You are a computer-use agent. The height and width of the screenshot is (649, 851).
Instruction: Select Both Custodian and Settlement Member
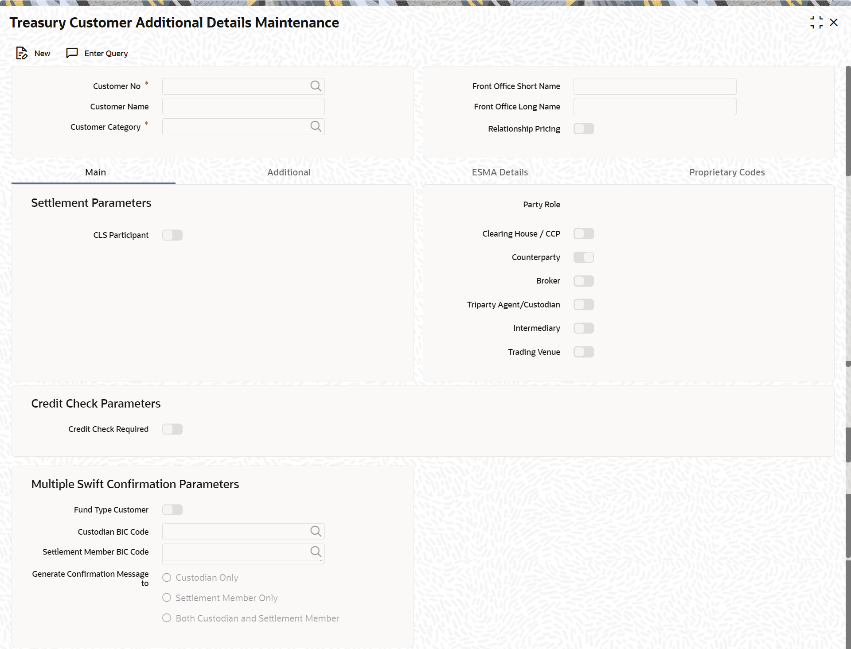pos(167,618)
